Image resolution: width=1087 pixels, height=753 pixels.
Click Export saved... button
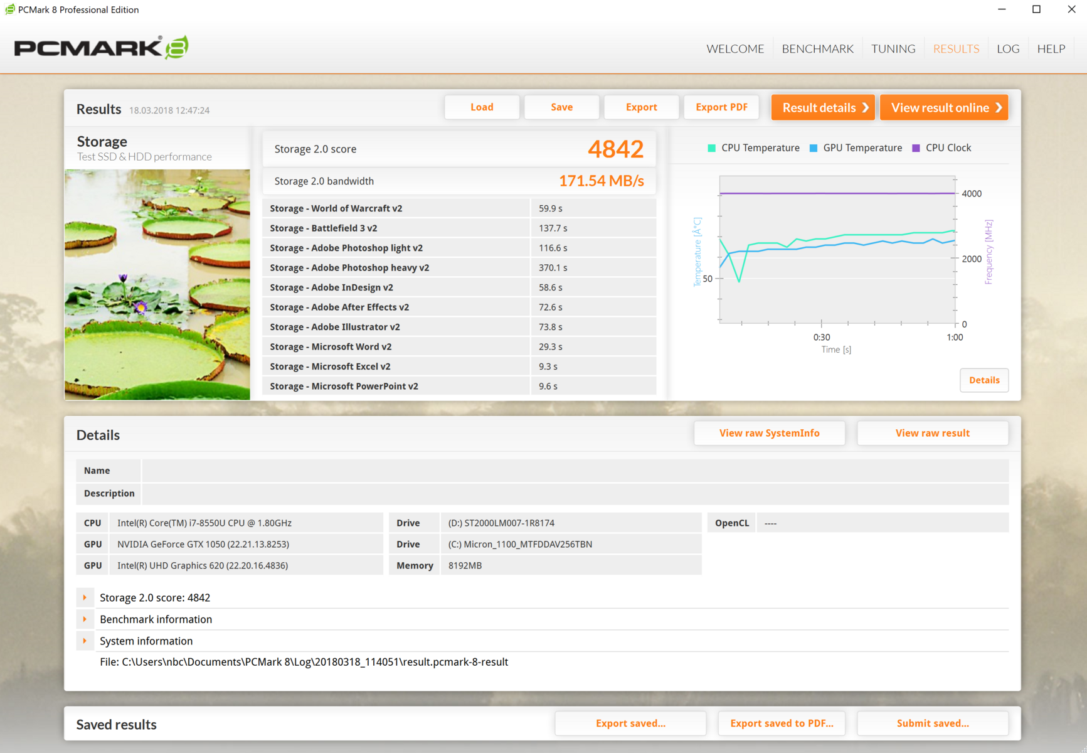630,724
